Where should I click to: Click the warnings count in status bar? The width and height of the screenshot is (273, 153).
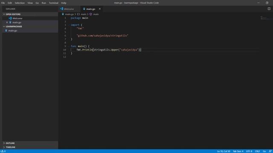pyautogui.click(x=3, y=151)
